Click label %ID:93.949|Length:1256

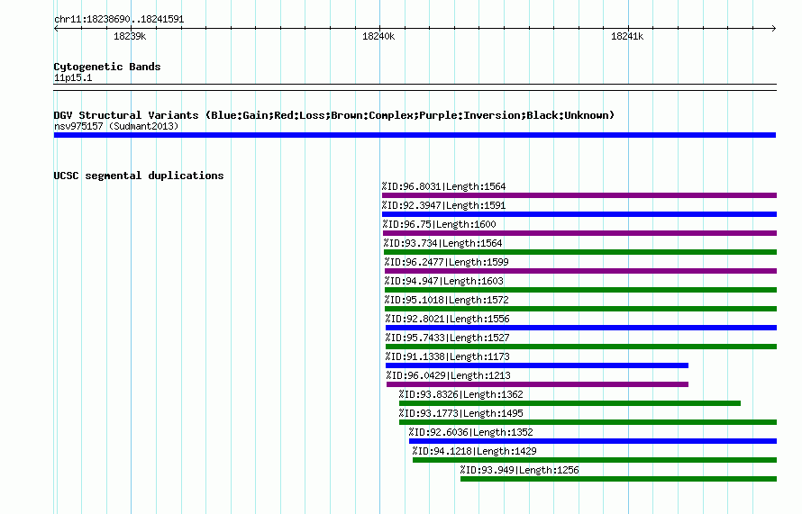520,470
